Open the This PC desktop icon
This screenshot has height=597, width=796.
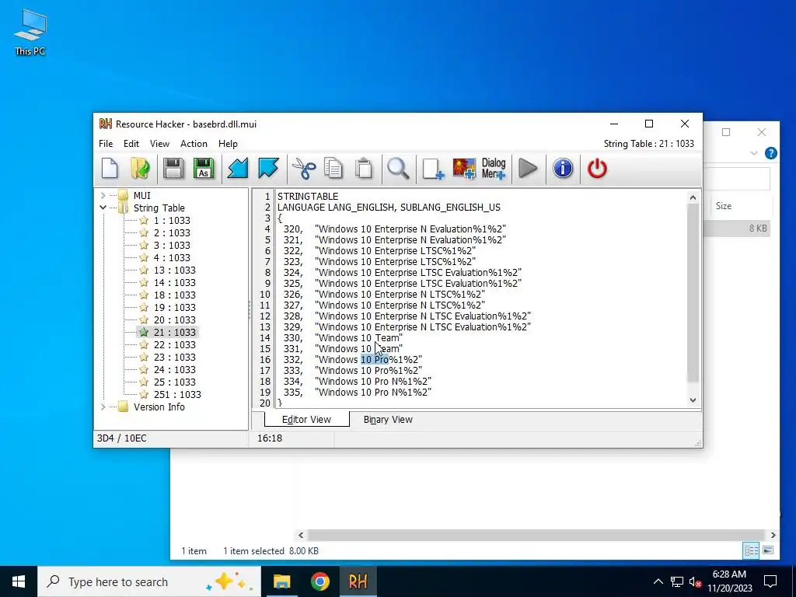[30, 33]
